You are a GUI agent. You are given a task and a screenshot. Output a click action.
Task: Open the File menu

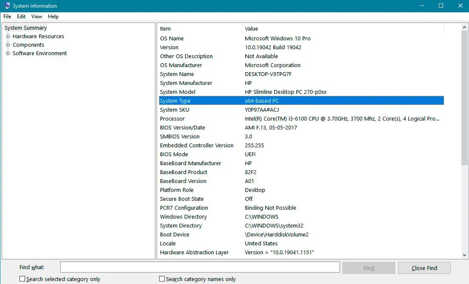7,17
